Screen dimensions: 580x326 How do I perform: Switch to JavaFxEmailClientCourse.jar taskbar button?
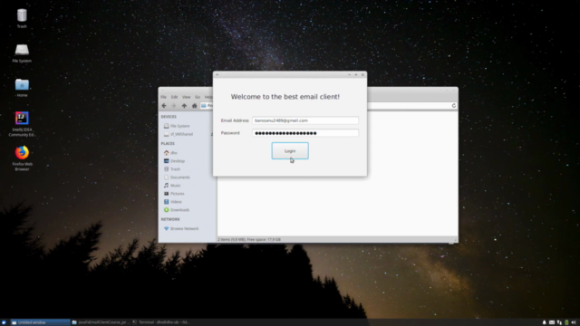(x=101, y=322)
